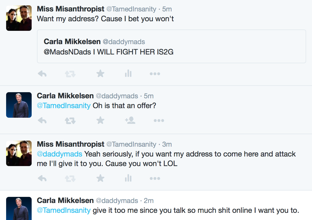Favorite the first Miss Misanthropist tweet
312x220 pixels.
[x=100, y=74]
